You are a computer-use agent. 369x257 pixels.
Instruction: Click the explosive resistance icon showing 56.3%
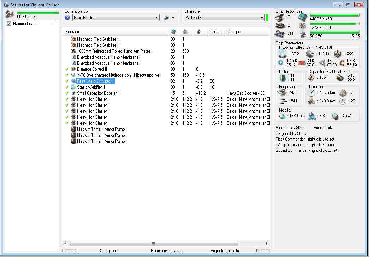(x=343, y=63)
